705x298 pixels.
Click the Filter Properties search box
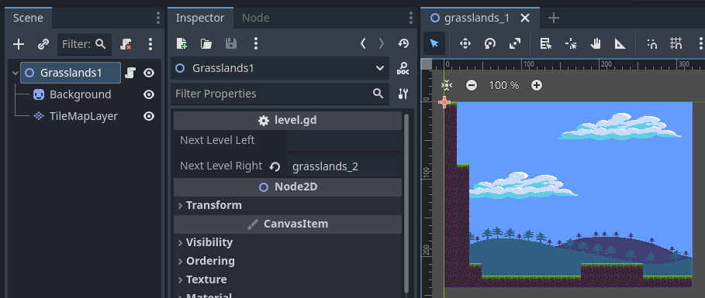point(280,94)
